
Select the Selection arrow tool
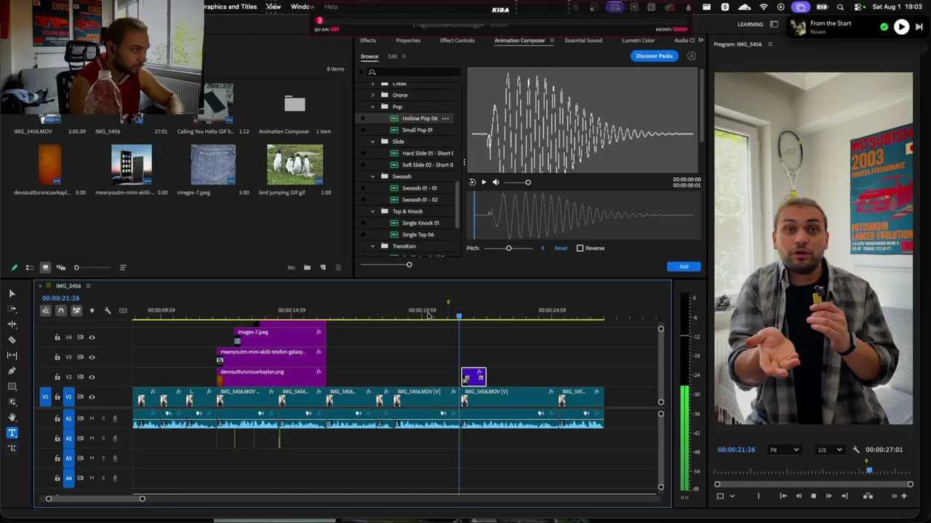coord(12,293)
